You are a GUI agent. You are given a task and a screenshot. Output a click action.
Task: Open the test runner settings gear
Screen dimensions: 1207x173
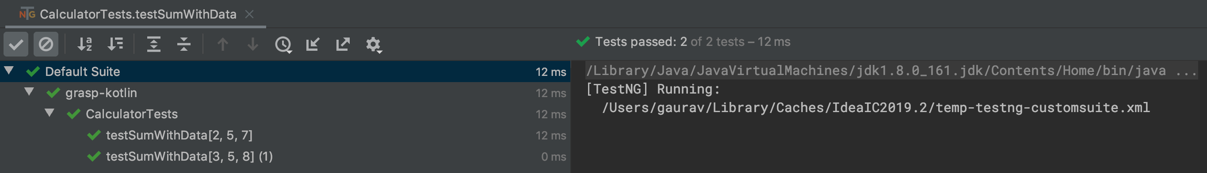click(374, 45)
